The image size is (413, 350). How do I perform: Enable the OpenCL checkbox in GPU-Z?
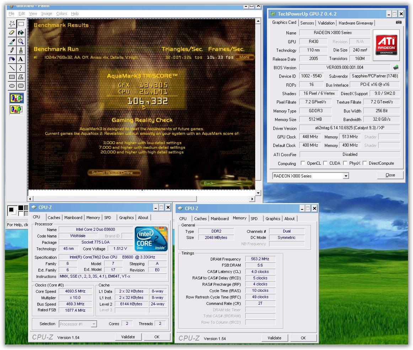(303, 163)
